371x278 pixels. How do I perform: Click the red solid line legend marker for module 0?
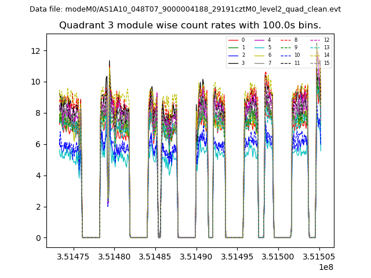(x=233, y=40)
